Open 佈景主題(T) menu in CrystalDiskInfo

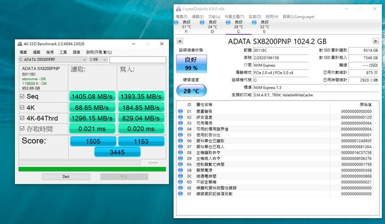(234, 17)
